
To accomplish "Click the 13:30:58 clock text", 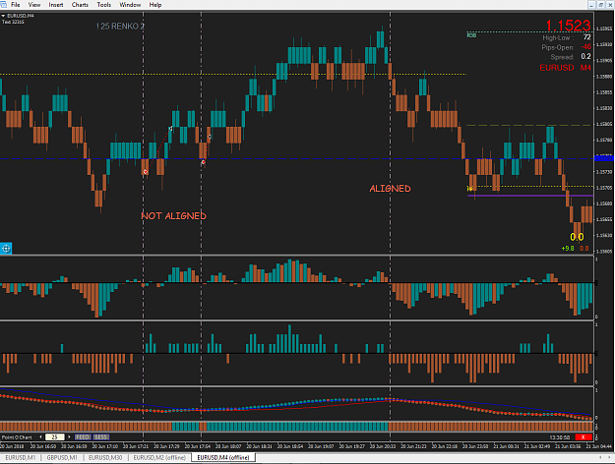I will tap(560, 437).
